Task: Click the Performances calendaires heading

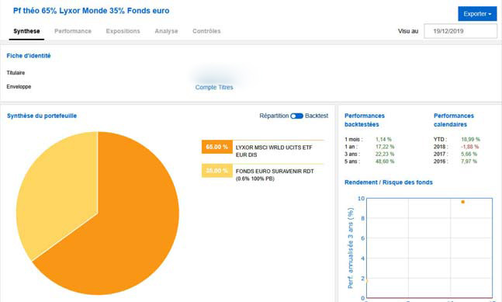Action: [x=454, y=120]
